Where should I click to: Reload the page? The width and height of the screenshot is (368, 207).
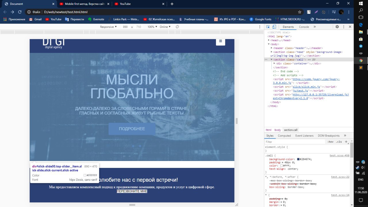tap(20, 12)
